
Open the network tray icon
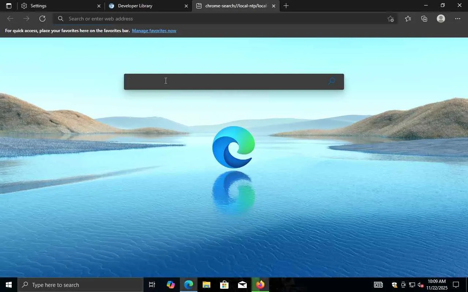pyautogui.click(x=412, y=285)
